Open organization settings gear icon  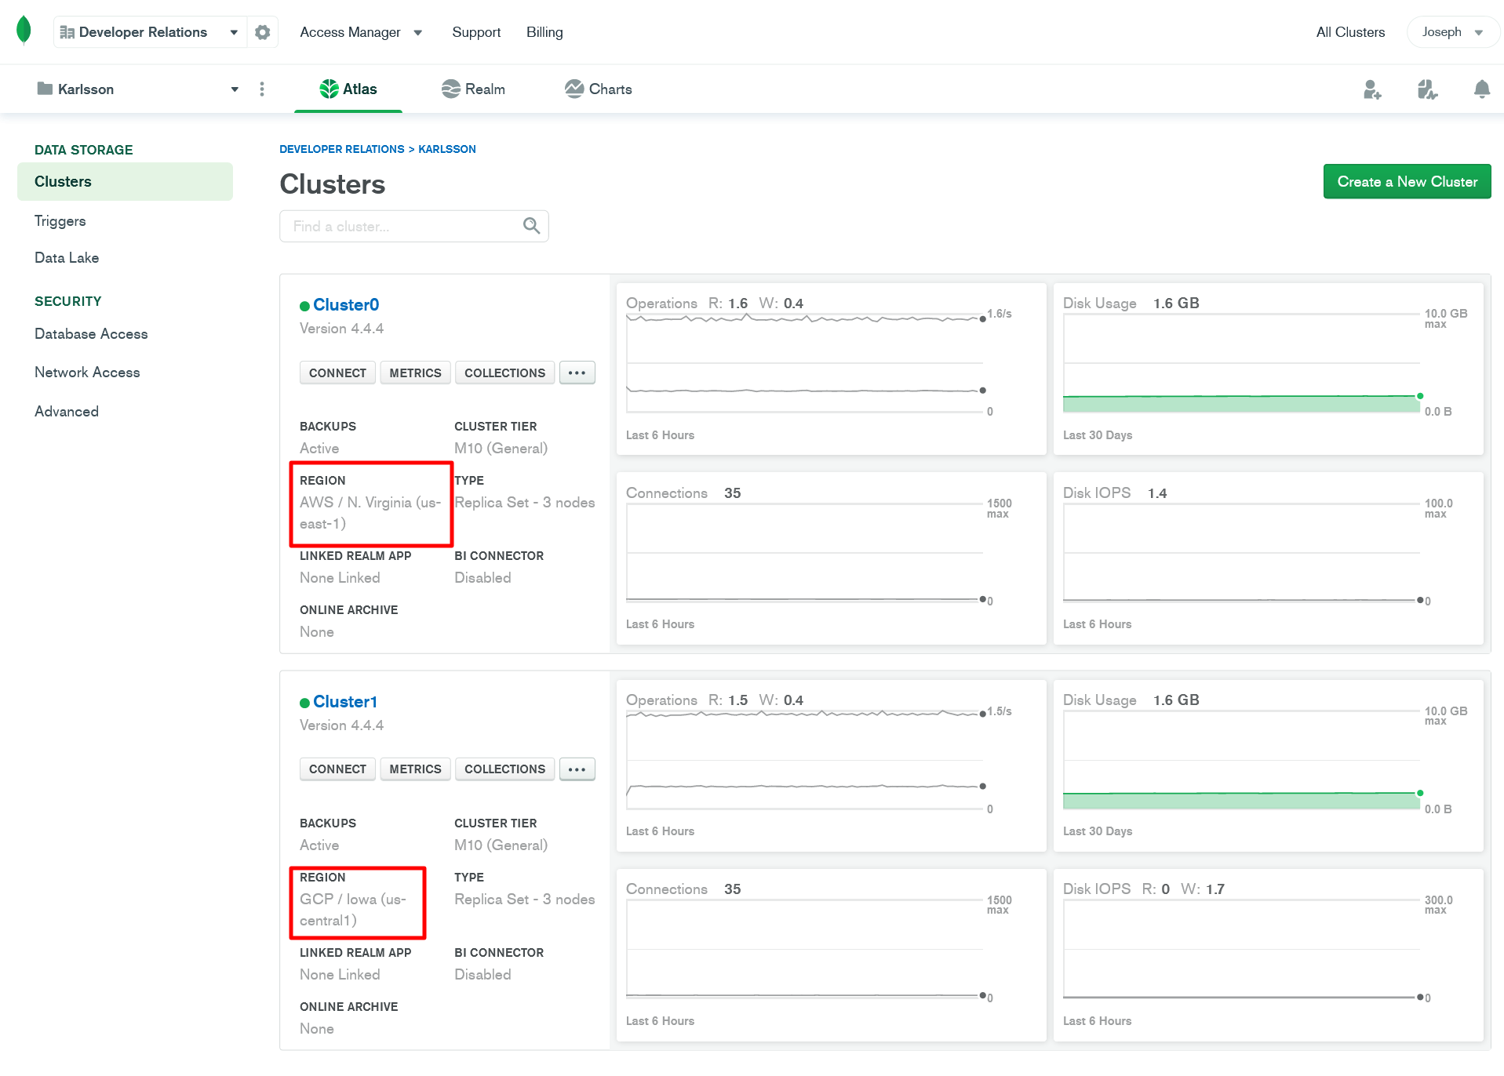point(263,32)
